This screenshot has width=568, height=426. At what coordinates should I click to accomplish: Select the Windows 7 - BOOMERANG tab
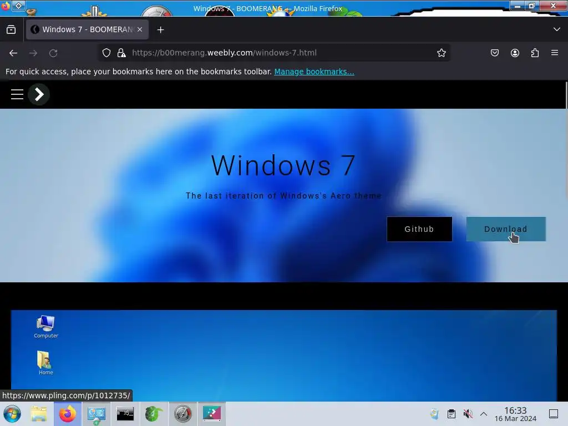pos(87,30)
